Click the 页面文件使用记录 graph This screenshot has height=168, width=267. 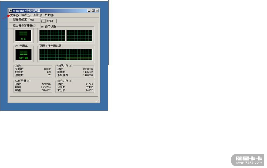[x=66, y=55]
